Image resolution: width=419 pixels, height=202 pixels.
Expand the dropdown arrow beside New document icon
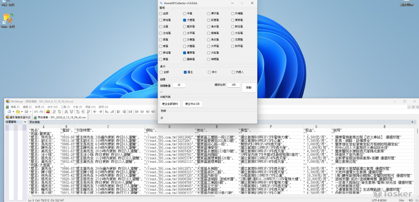[13, 112]
